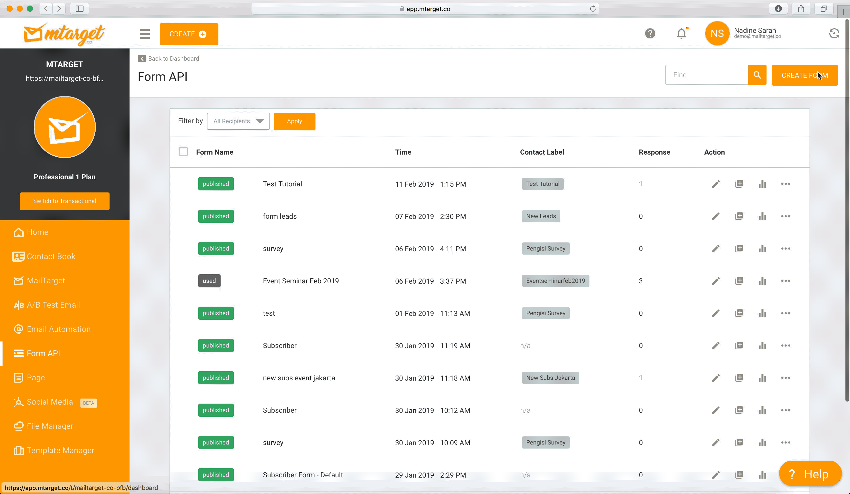Click the Apply filter button

pos(294,121)
